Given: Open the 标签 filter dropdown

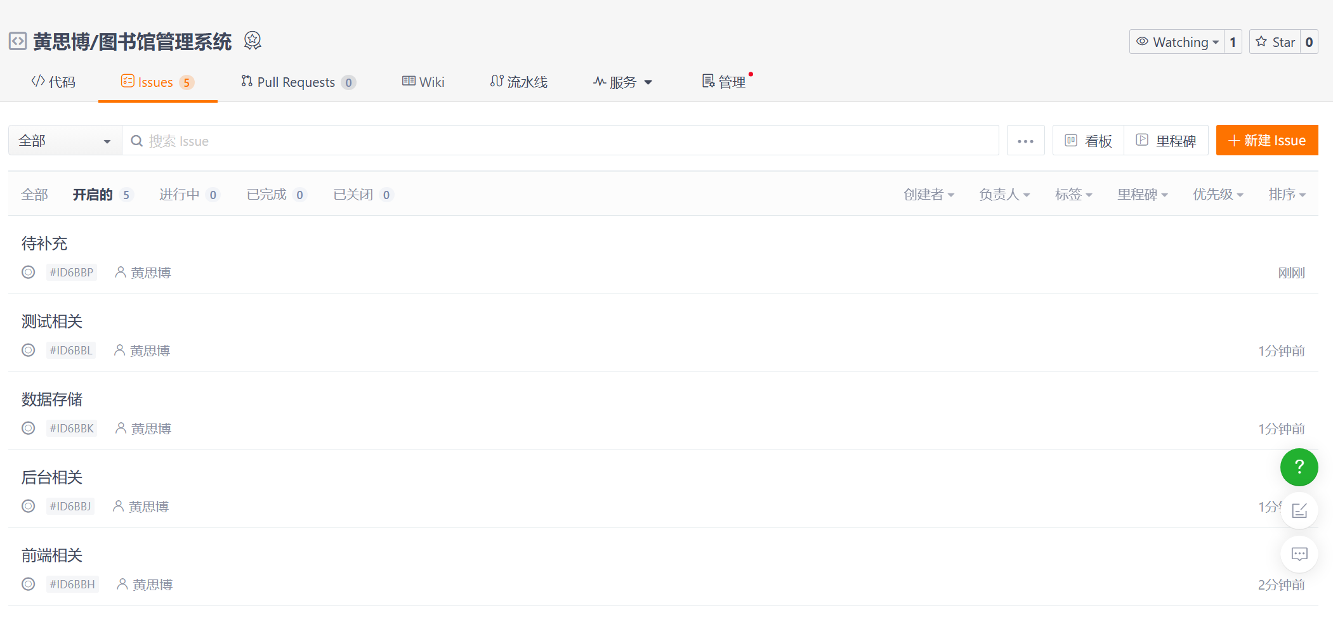Looking at the screenshot, I should pyautogui.click(x=1074, y=195).
